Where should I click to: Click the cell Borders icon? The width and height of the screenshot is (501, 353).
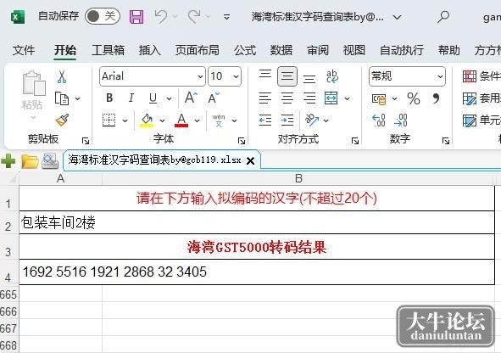109,120
